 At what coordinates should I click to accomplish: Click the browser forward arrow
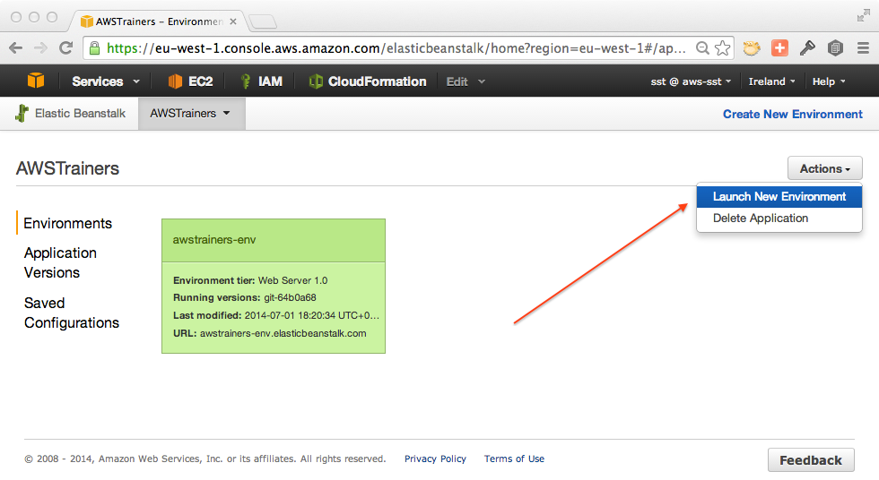tap(40, 48)
